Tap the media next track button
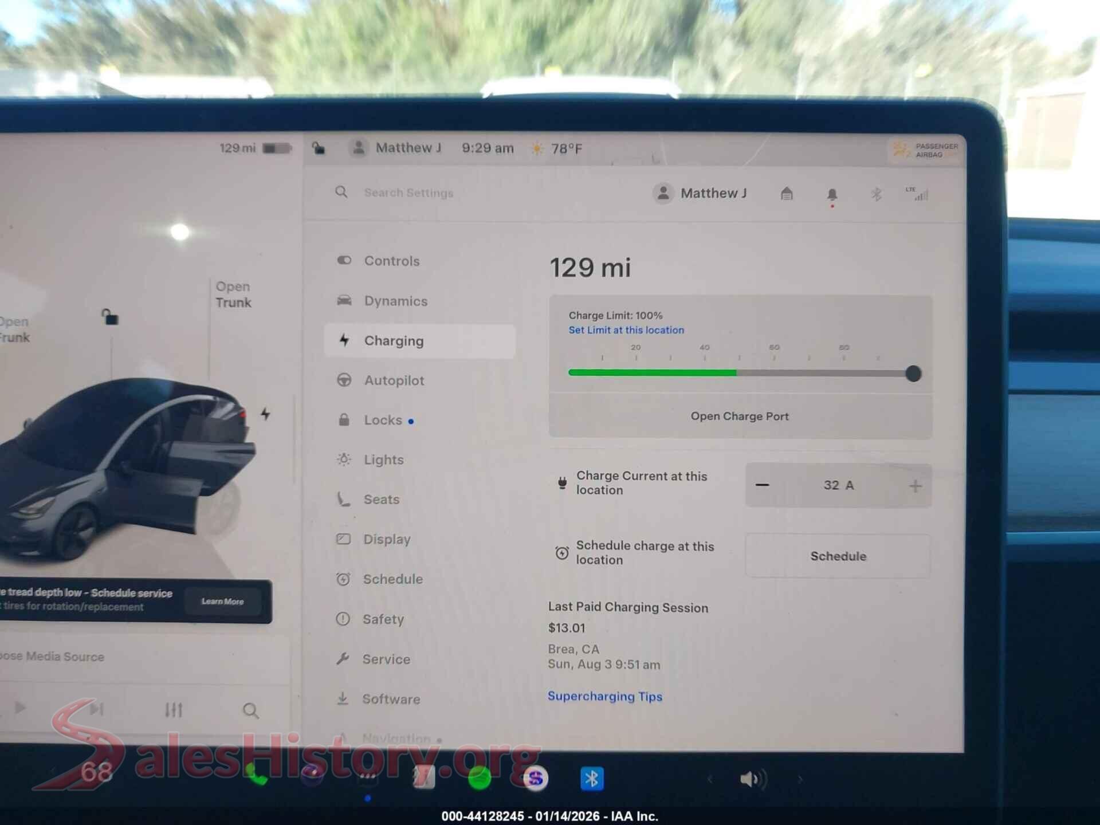 [96, 709]
